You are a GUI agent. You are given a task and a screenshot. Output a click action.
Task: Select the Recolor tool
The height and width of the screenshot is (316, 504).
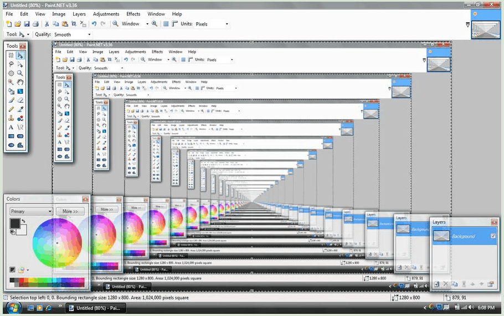coord(20,119)
